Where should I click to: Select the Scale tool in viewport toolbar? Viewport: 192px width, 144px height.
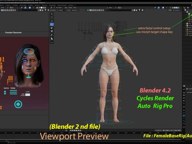coord(52,28)
